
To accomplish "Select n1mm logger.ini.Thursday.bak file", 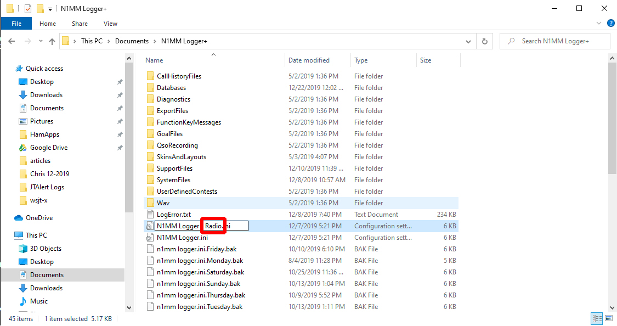I will pos(201,295).
